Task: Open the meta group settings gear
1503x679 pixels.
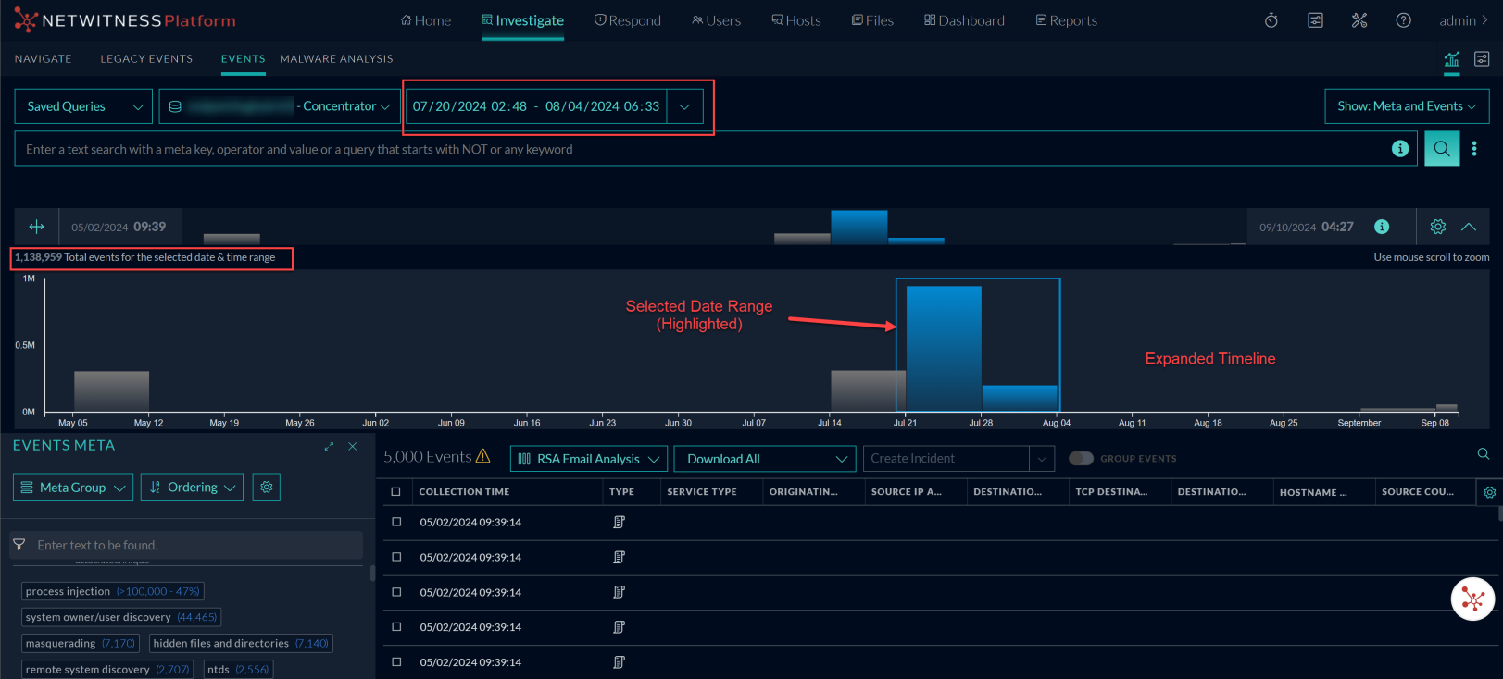Action: pos(267,488)
